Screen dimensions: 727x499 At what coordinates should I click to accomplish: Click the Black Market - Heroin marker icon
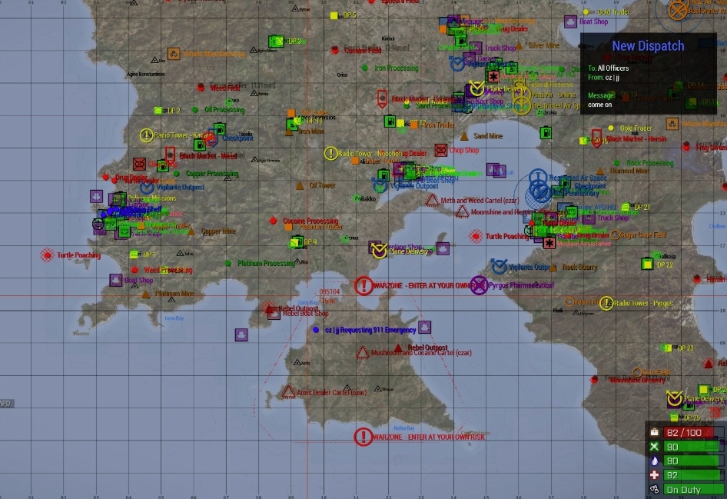point(596,138)
